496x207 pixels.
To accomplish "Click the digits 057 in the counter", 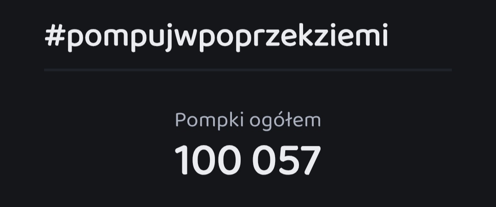I will (x=287, y=160).
